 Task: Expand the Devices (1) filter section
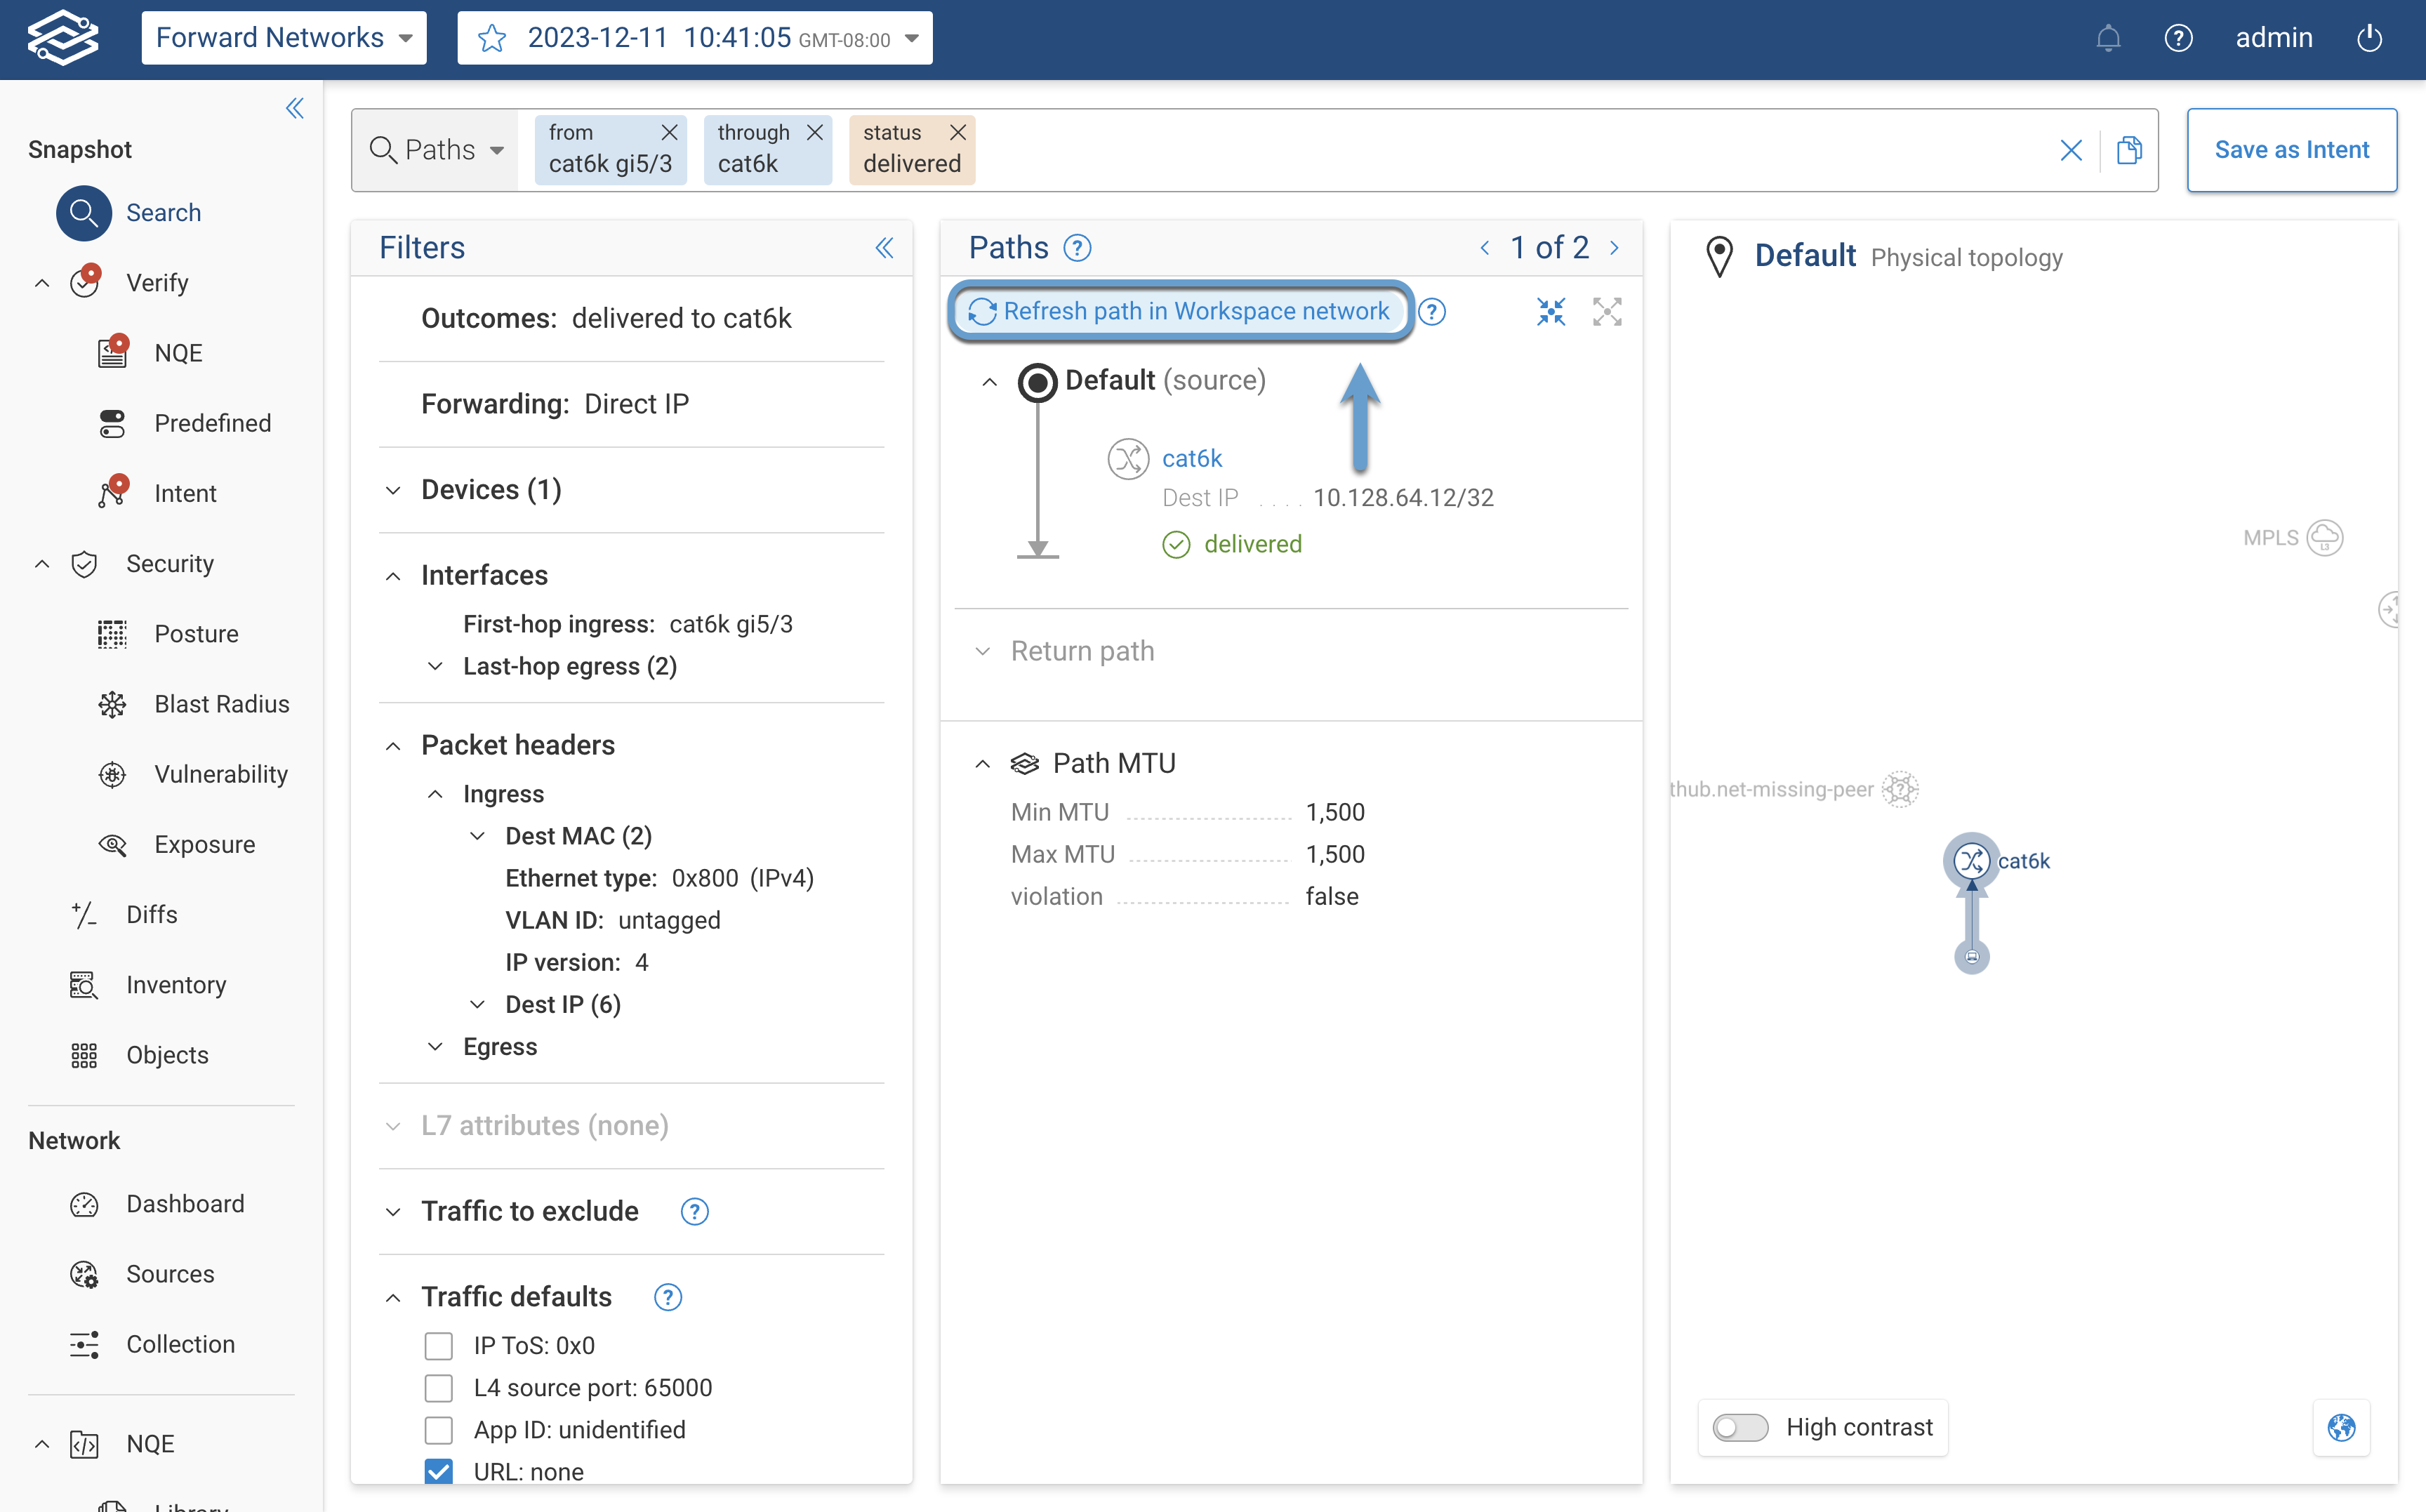pos(490,490)
